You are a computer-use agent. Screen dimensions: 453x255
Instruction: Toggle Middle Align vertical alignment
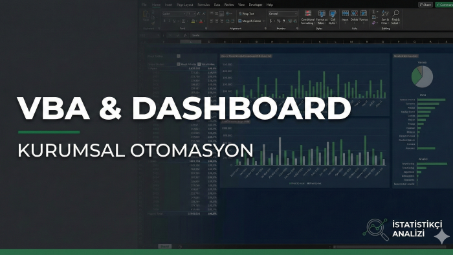pyautogui.click(x=216, y=14)
